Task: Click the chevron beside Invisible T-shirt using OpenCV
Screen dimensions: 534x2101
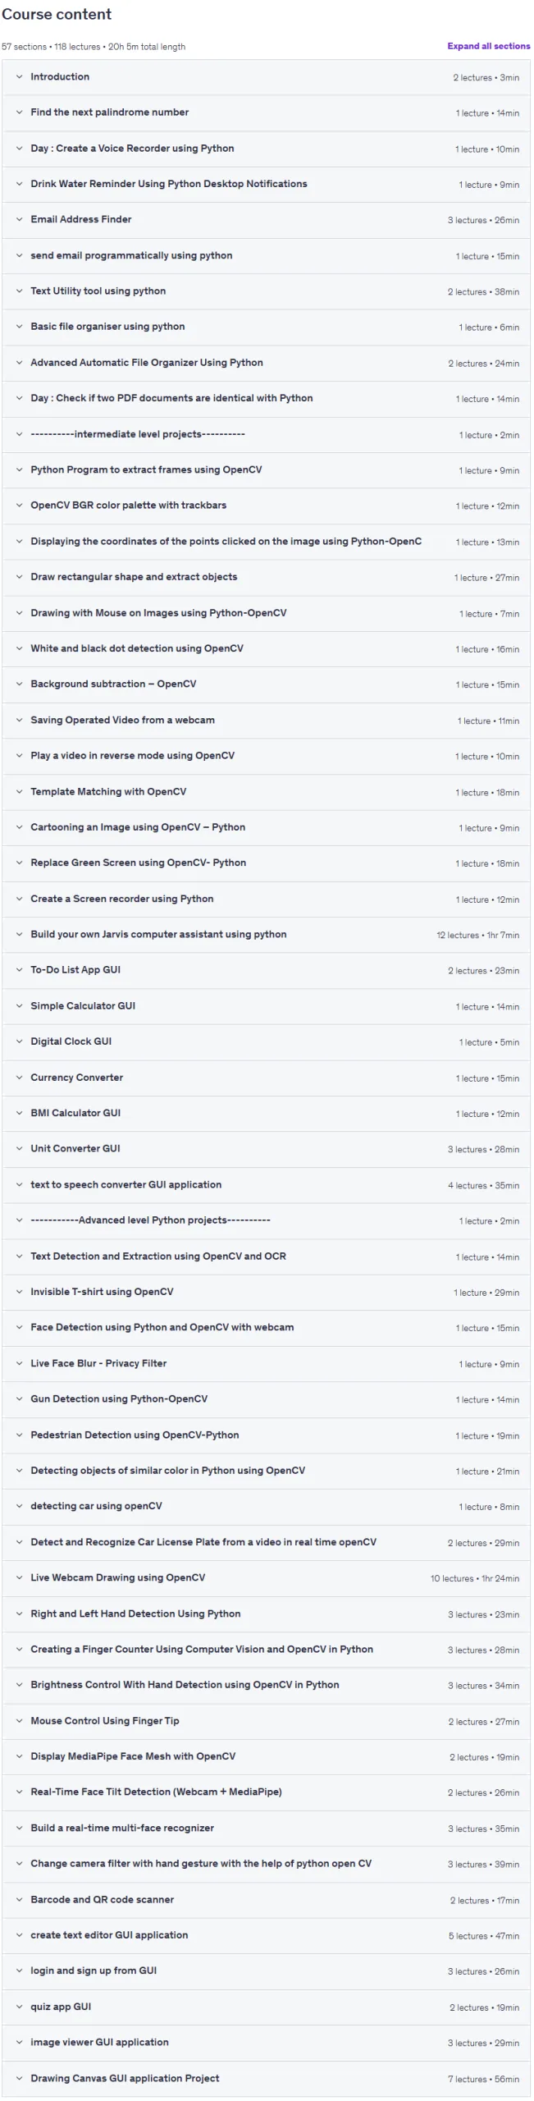Action: pos(19,1292)
